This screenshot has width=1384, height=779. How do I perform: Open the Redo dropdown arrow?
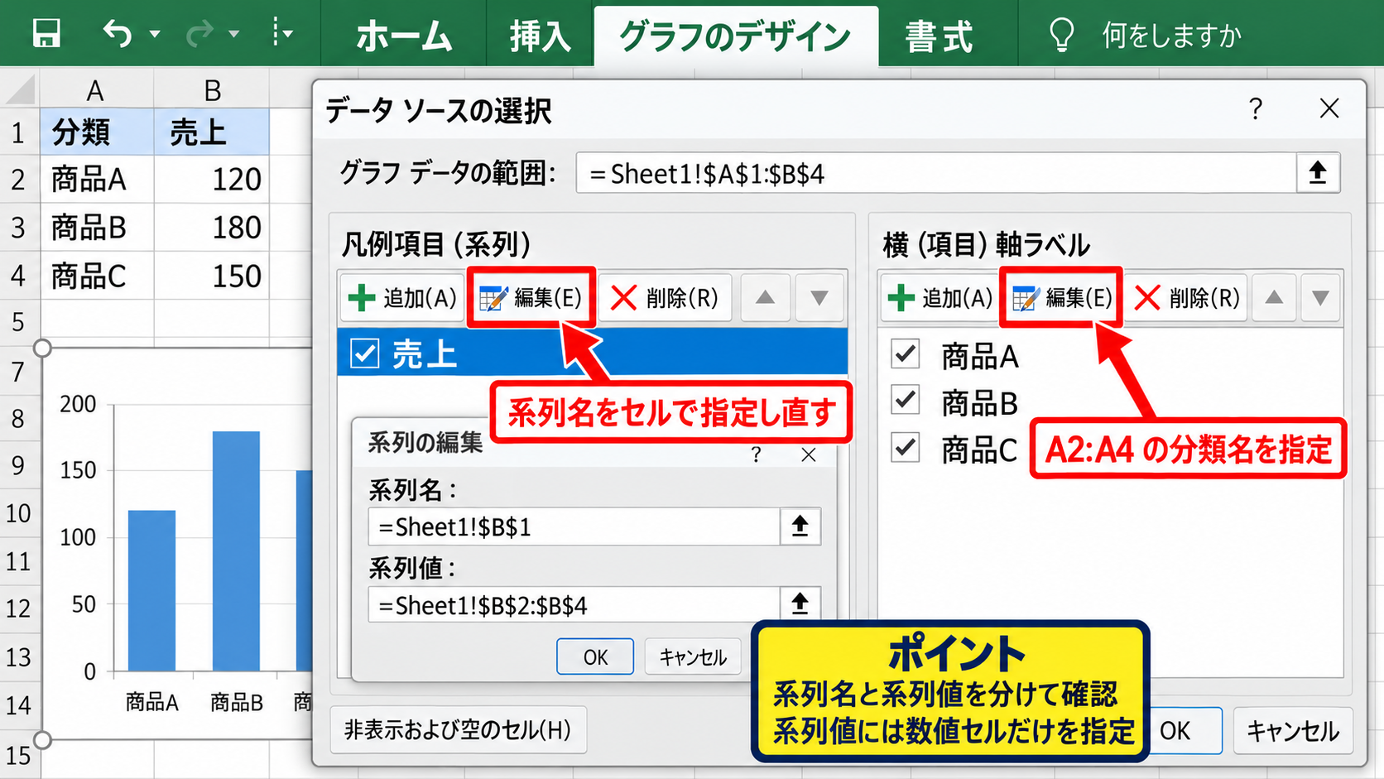[234, 35]
